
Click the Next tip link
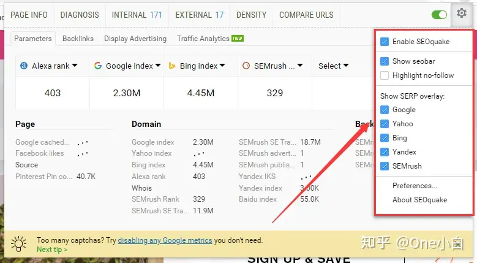[52, 250]
